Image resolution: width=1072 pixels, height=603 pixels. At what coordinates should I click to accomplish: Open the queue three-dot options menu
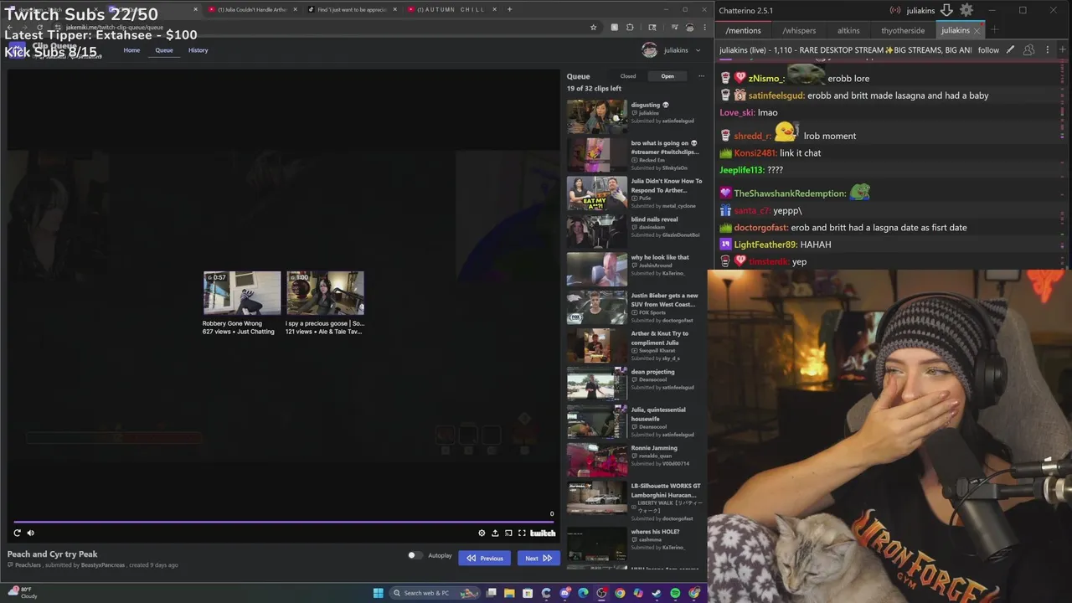click(701, 76)
